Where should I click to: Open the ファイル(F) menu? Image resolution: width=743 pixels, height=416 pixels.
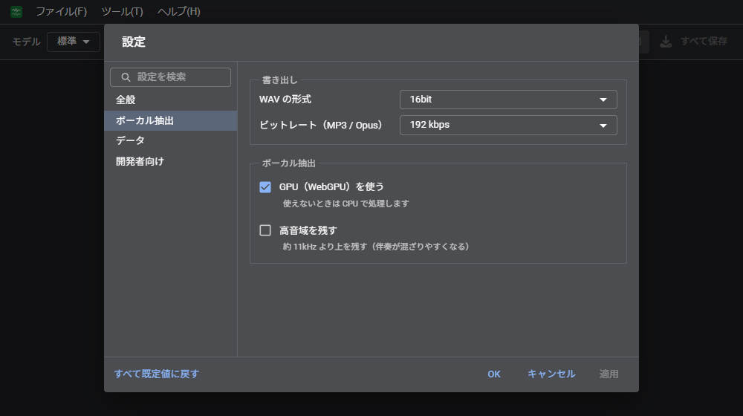tap(62, 11)
